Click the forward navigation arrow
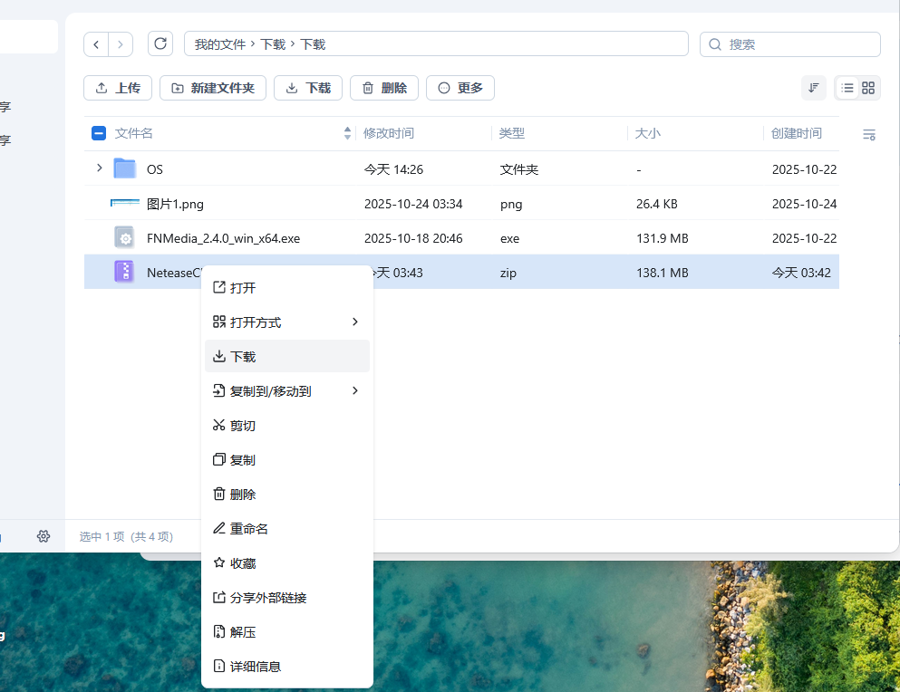This screenshot has height=692, width=900. 121,43
